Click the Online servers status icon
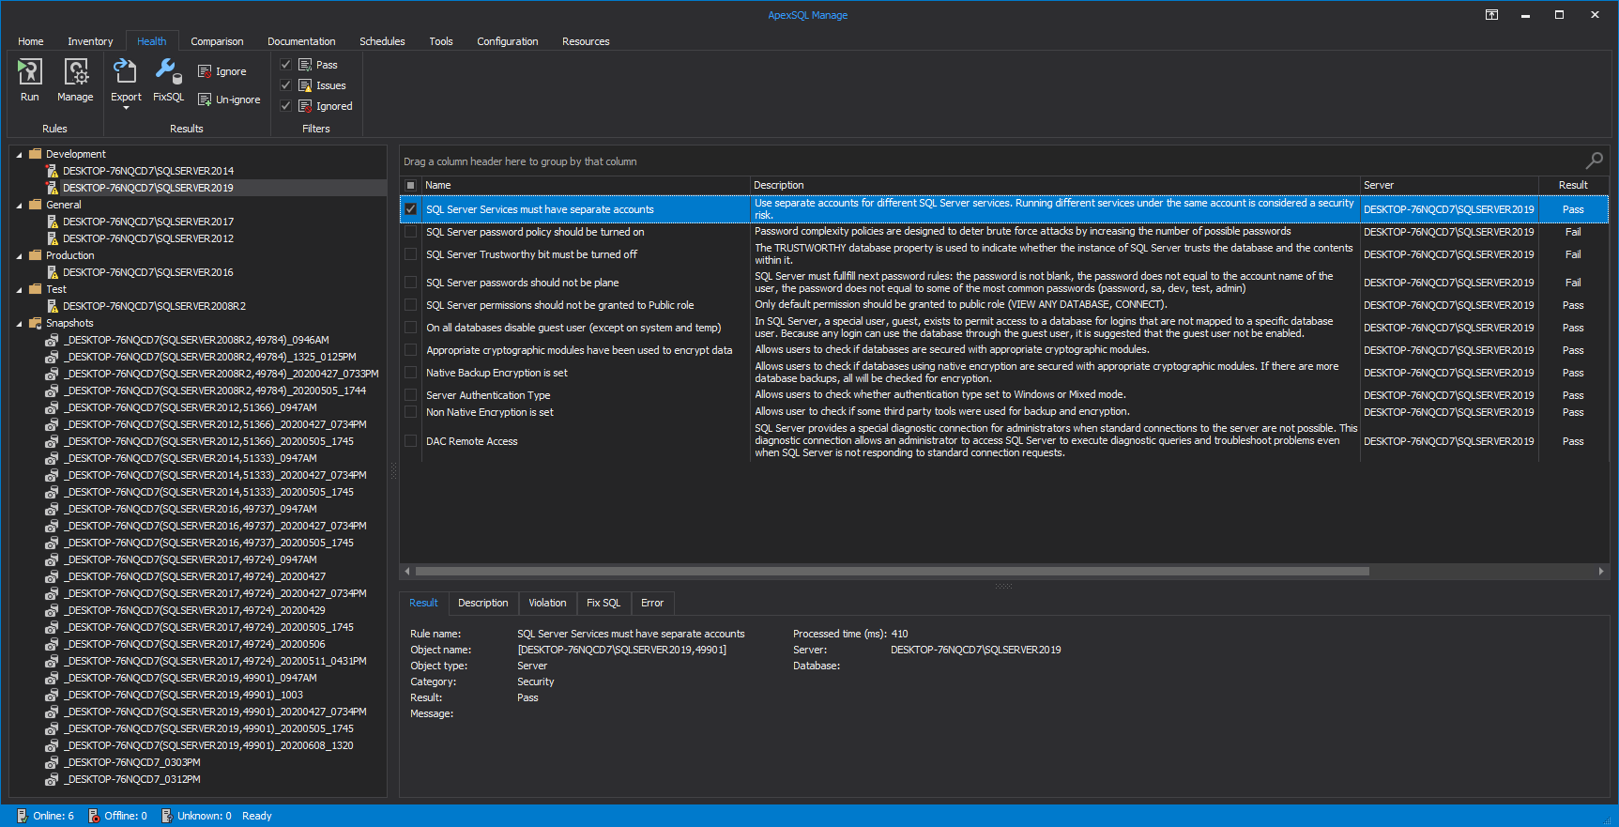 22,816
